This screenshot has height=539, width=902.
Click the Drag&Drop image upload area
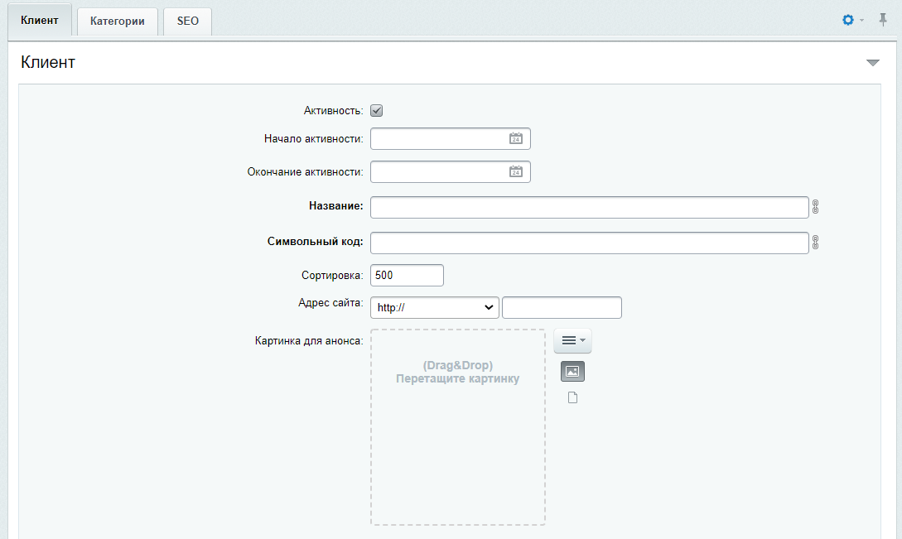click(x=458, y=427)
